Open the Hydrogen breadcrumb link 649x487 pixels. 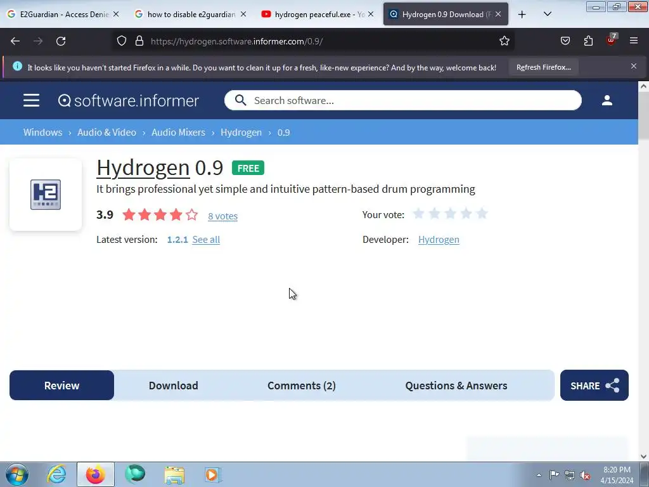[x=241, y=133]
